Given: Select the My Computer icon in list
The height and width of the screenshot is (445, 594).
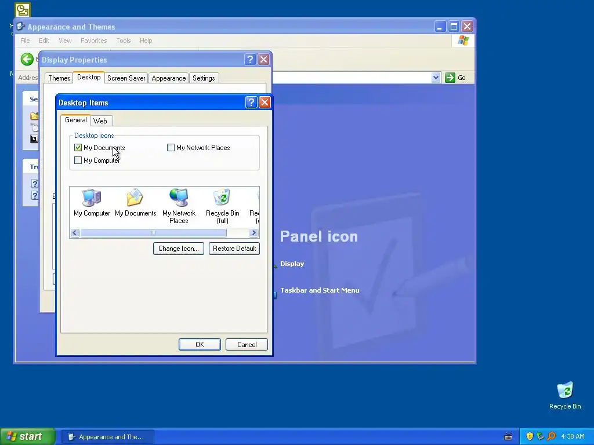Looking at the screenshot, I should pos(92,203).
